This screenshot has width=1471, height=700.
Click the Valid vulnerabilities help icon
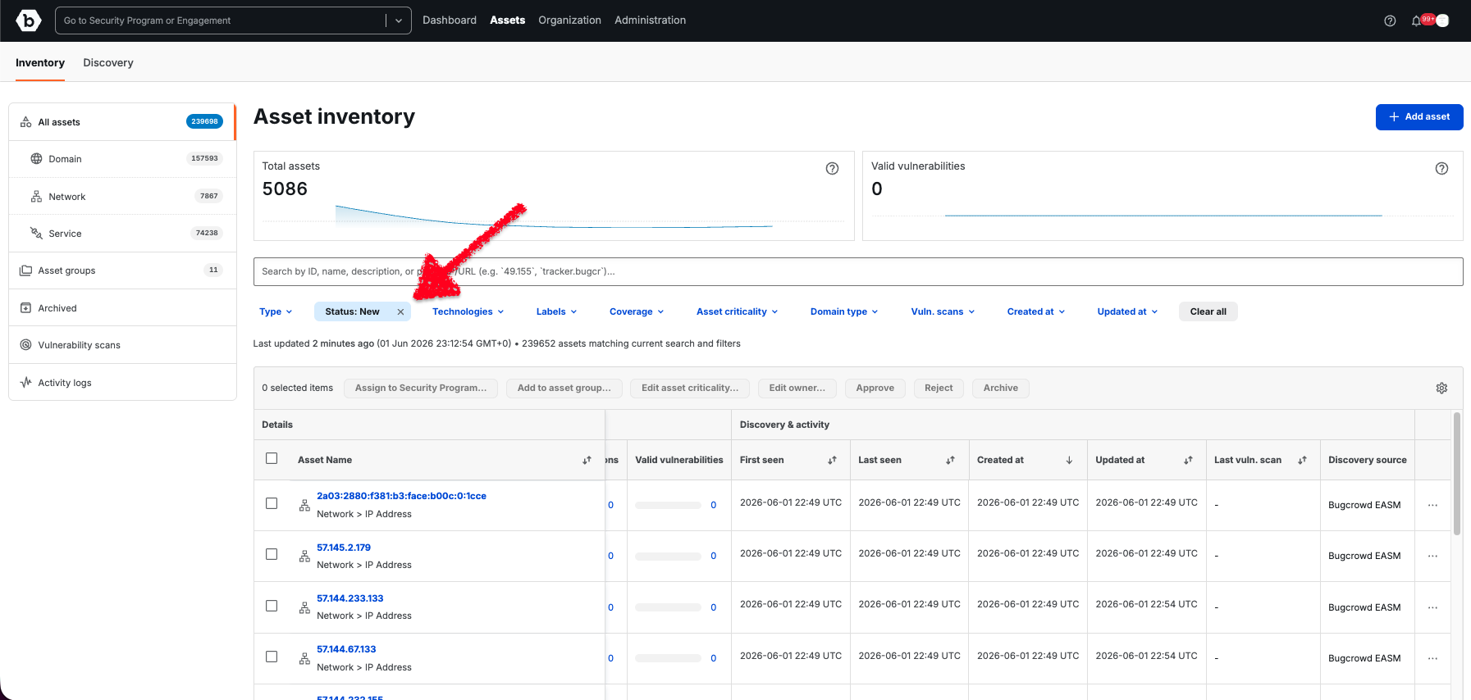pos(1441,168)
